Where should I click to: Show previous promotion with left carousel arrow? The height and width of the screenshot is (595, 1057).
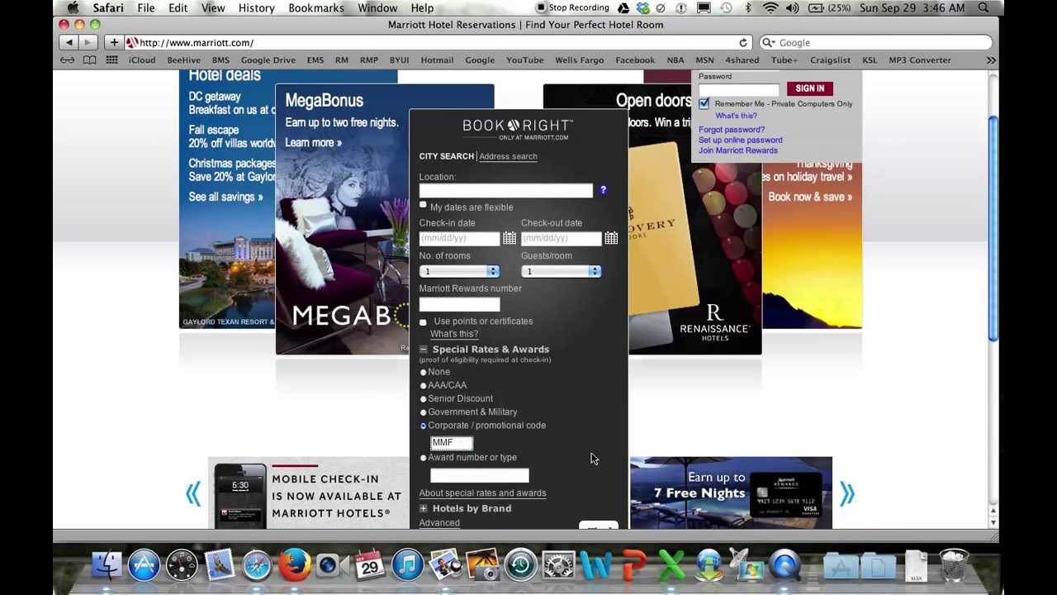193,494
